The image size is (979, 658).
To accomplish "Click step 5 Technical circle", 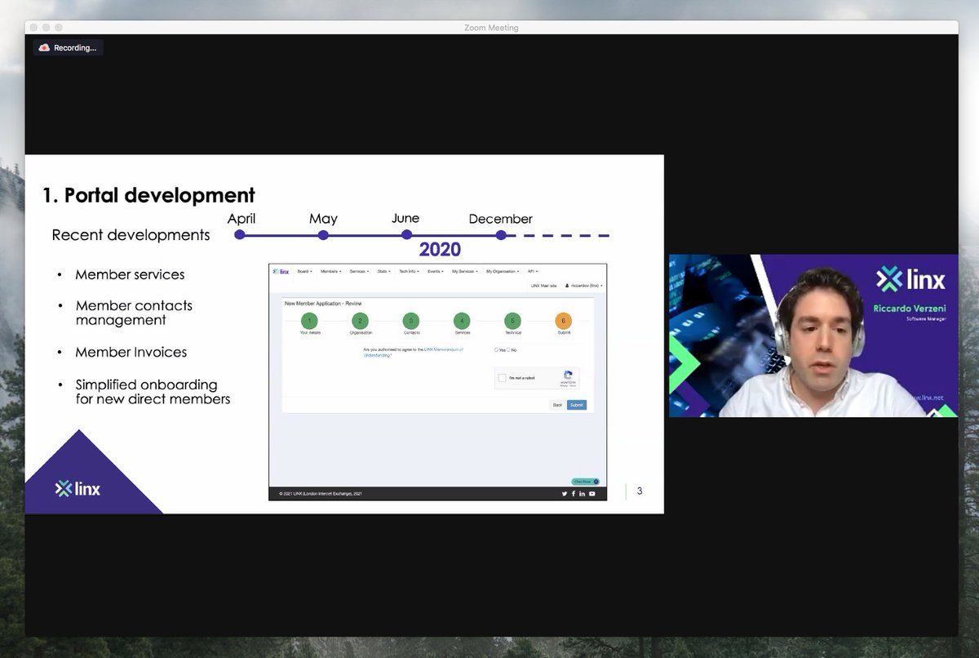I will click(512, 321).
